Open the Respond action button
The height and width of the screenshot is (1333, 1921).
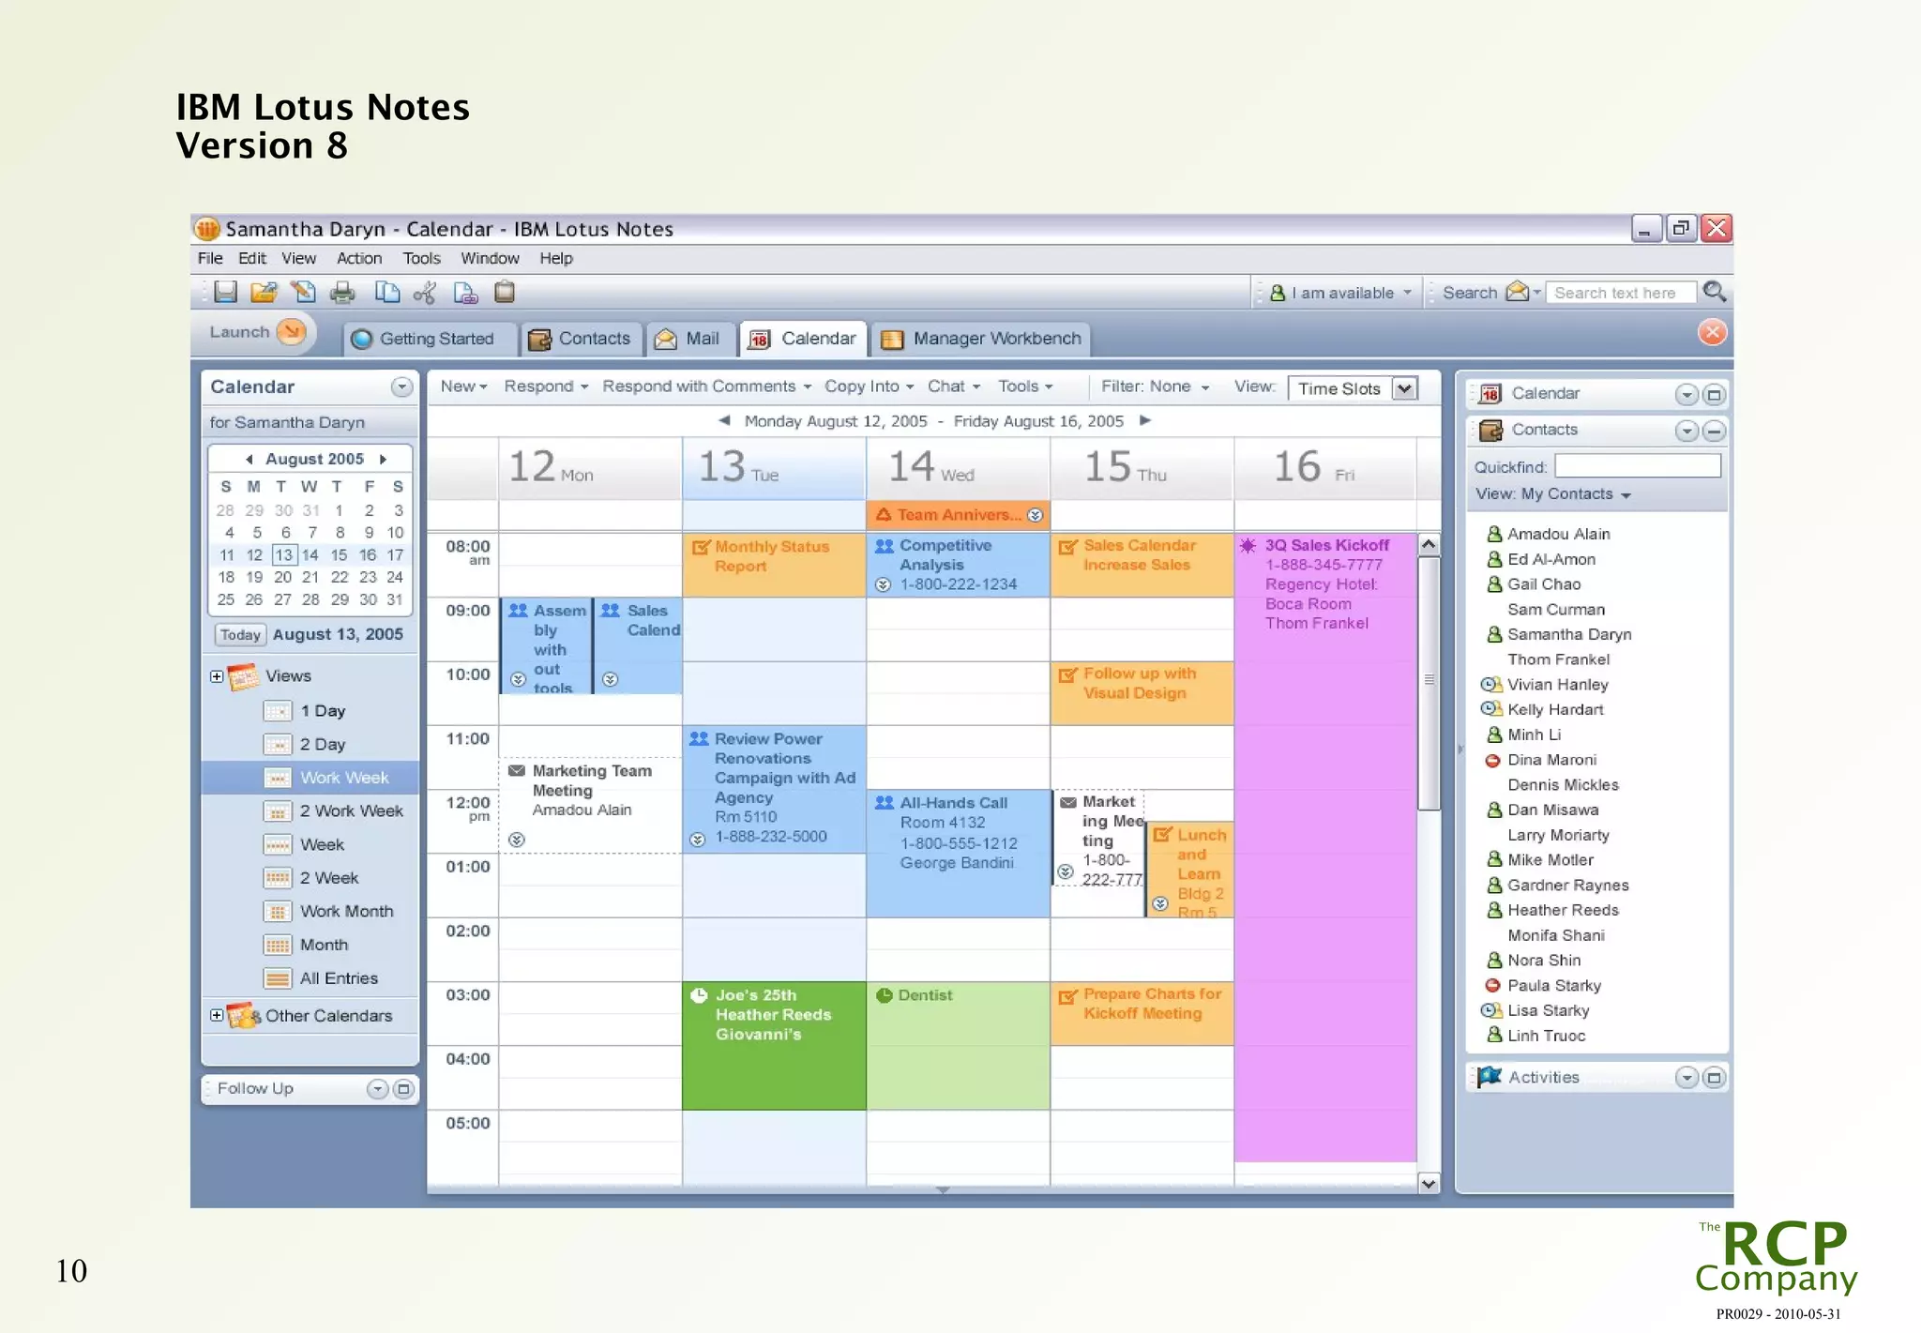point(546,386)
